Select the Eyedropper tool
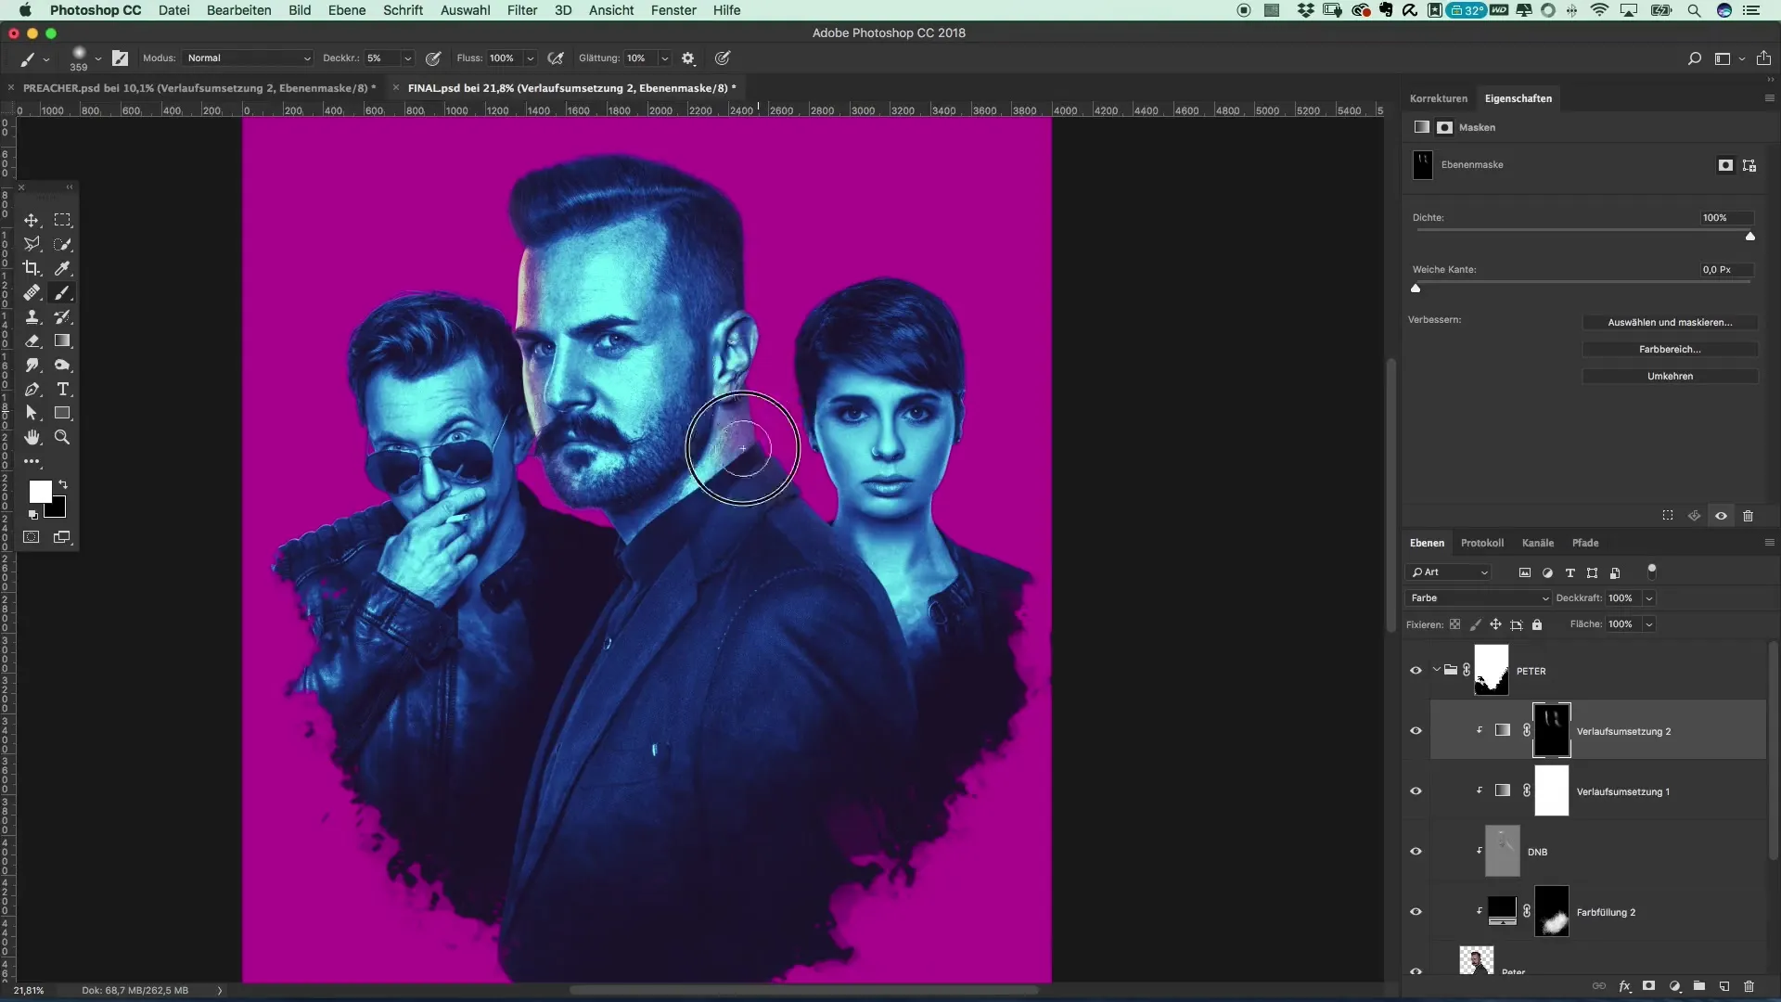1781x1002 pixels. [62, 268]
